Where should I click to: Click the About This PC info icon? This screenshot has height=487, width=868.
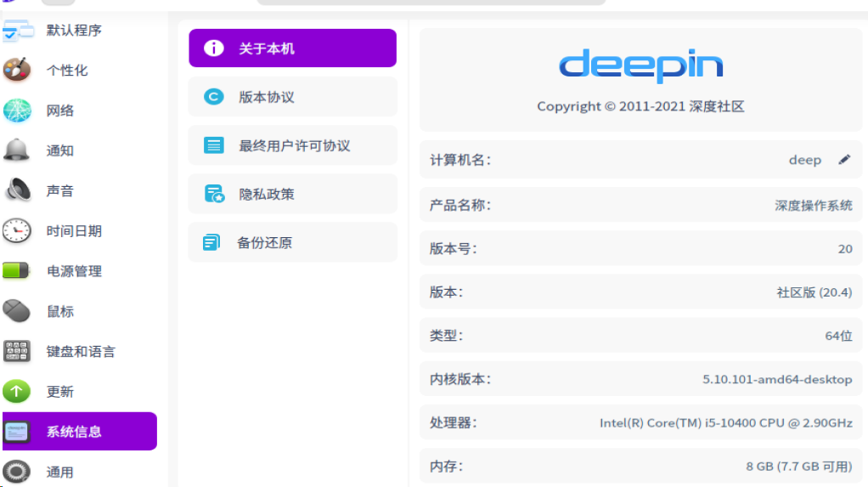[x=214, y=48]
